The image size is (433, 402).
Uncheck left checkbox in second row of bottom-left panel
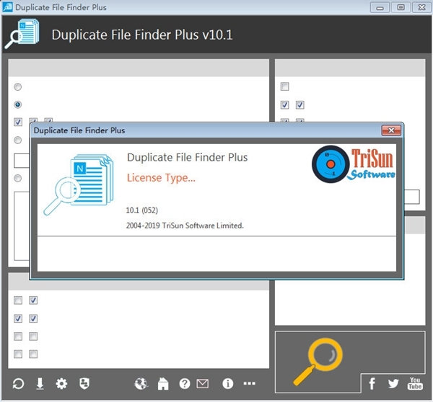tap(18, 318)
